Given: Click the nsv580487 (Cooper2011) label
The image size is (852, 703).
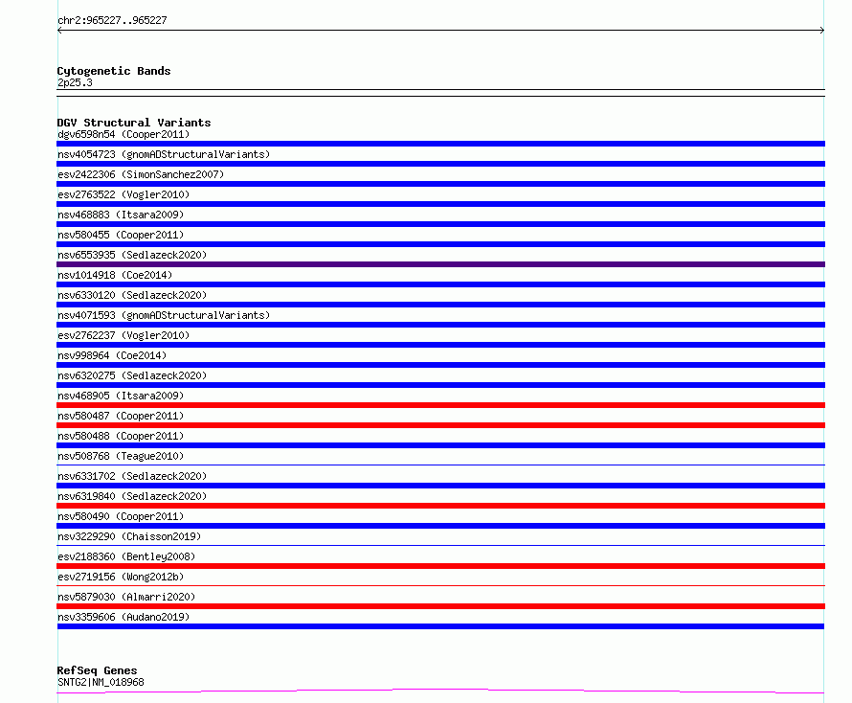Looking at the screenshot, I should pyautogui.click(x=121, y=416).
